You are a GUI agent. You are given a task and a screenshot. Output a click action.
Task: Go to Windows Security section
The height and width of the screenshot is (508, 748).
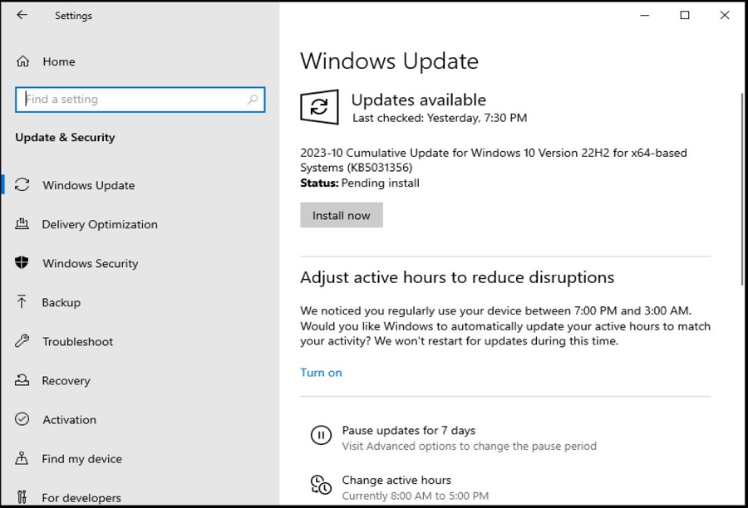click(90, 263)
